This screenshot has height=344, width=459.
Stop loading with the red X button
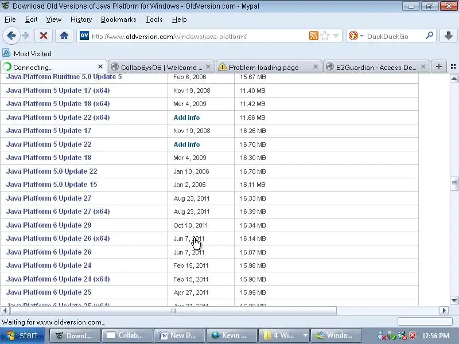tap(44, 36)
